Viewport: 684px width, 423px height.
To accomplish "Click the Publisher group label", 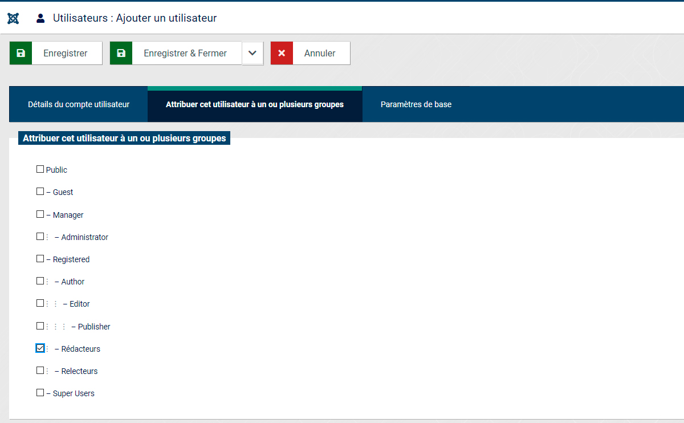I will pos(91,327).
